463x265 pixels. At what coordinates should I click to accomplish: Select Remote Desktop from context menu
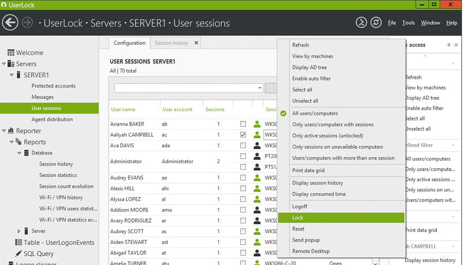pyautogui.click(x=341, y=251)
